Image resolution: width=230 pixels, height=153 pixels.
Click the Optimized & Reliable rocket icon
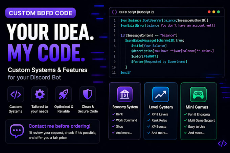[64, 95]
